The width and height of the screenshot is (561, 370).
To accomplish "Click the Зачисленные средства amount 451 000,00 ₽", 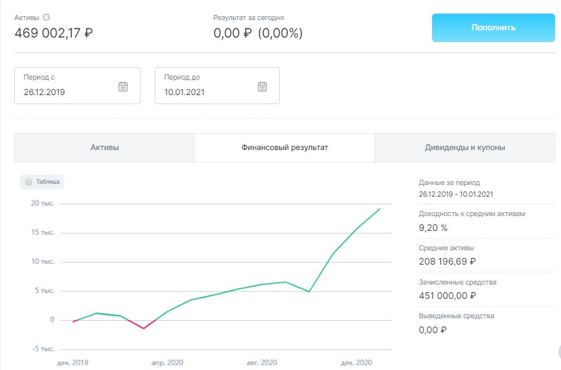I will coord(448,296).
